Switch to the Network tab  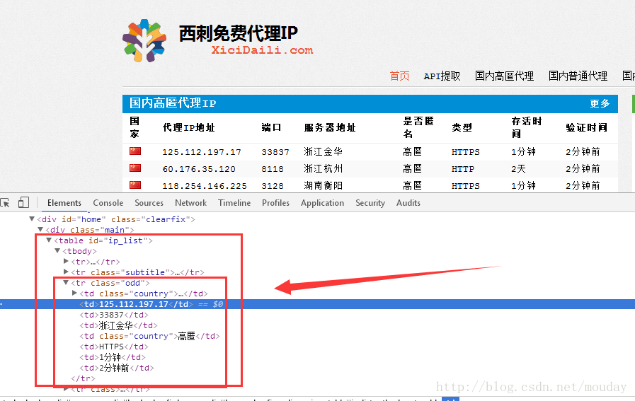pyautogui.click(x=190, y=203)
